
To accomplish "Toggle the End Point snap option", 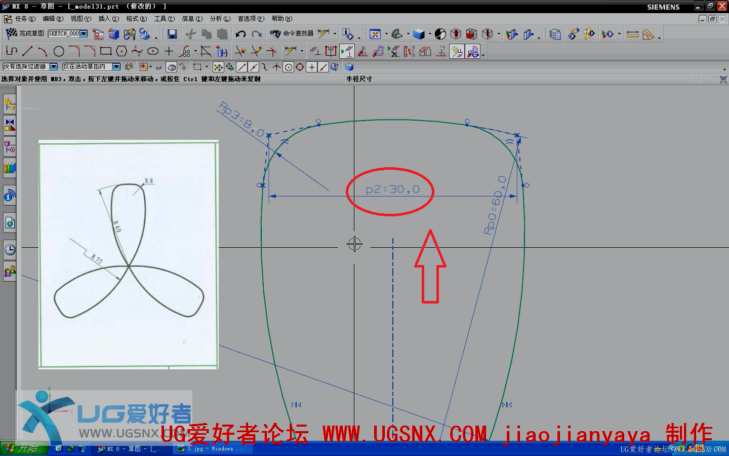I will tap(242, 67).
